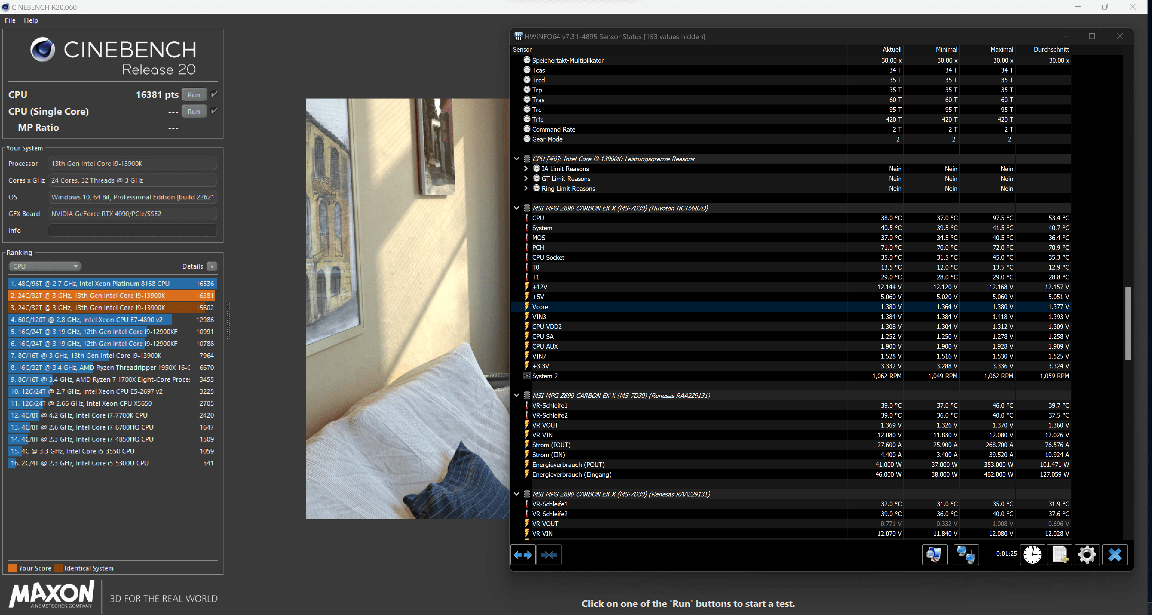
Task: Open the Help menu in Cinebench
Action: click(31, 20)
